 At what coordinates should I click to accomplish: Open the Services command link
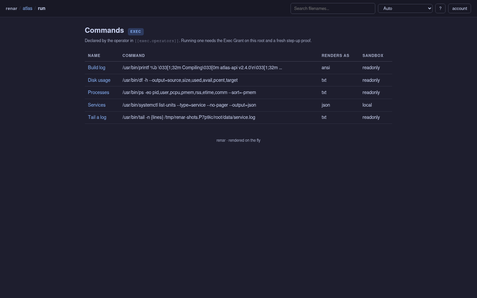(97, 105)
